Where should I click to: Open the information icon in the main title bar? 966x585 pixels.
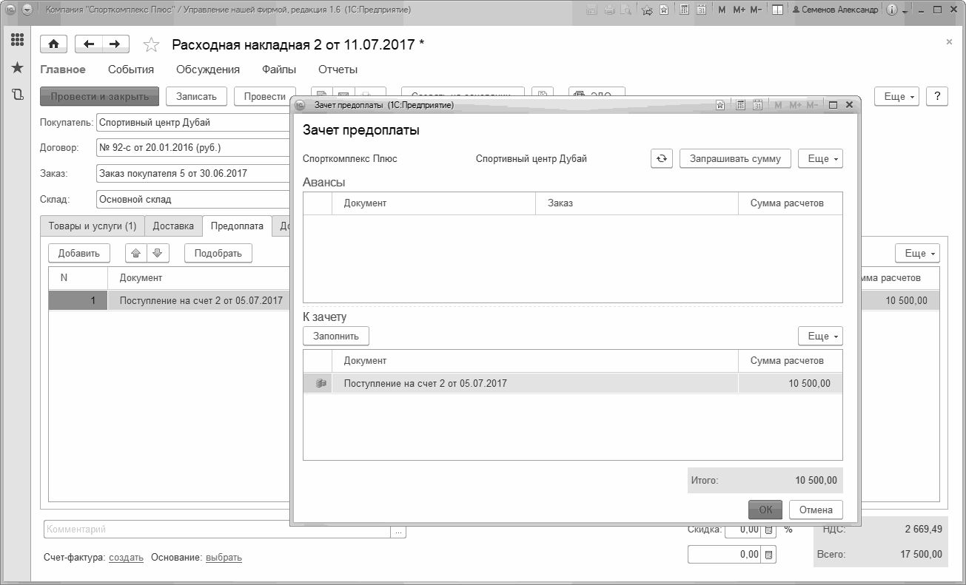tap(891, 10)
